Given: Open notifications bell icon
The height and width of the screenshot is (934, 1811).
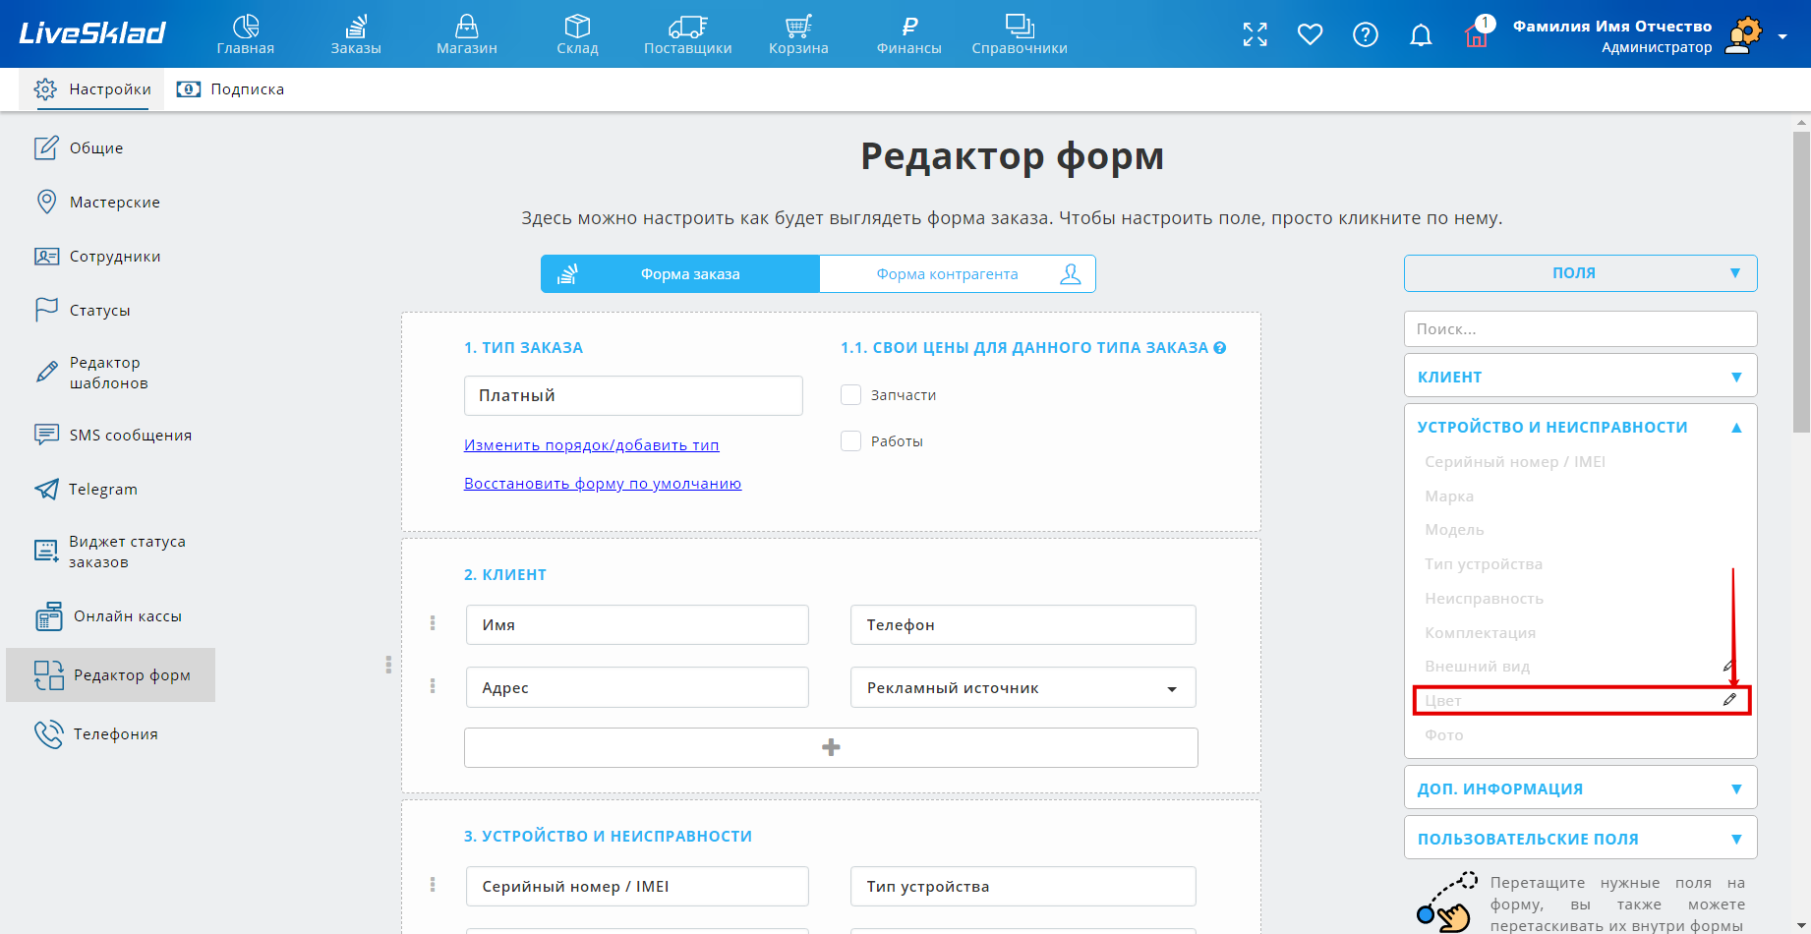Looking at the screenshot, I should pos(1421,35).
